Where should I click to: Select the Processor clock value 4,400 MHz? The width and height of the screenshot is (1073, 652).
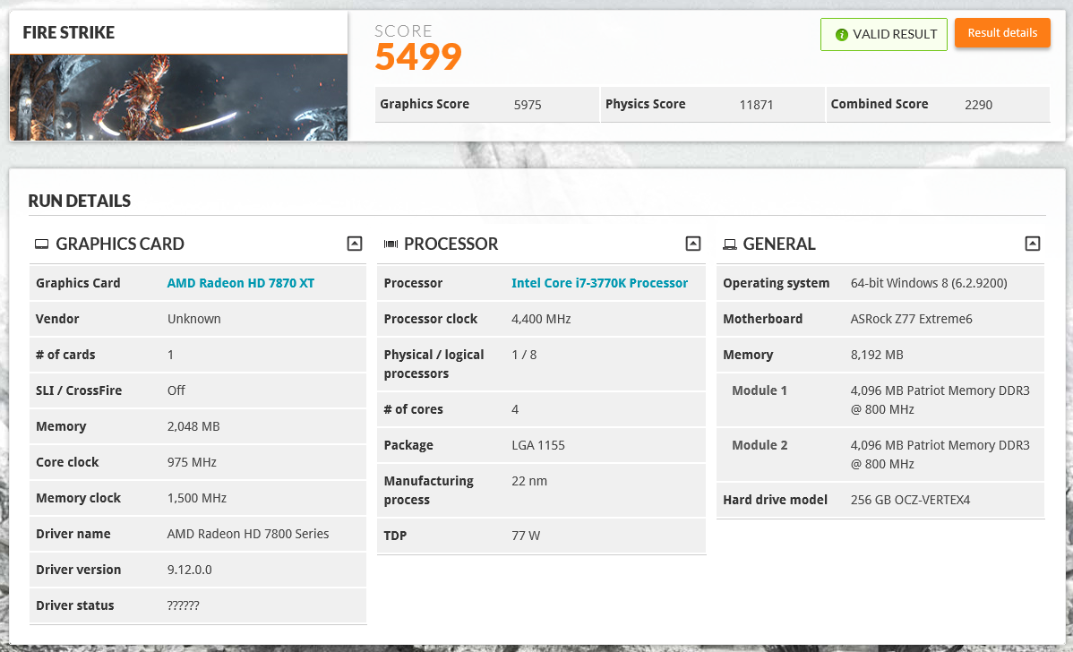click(x=541, y=319)
